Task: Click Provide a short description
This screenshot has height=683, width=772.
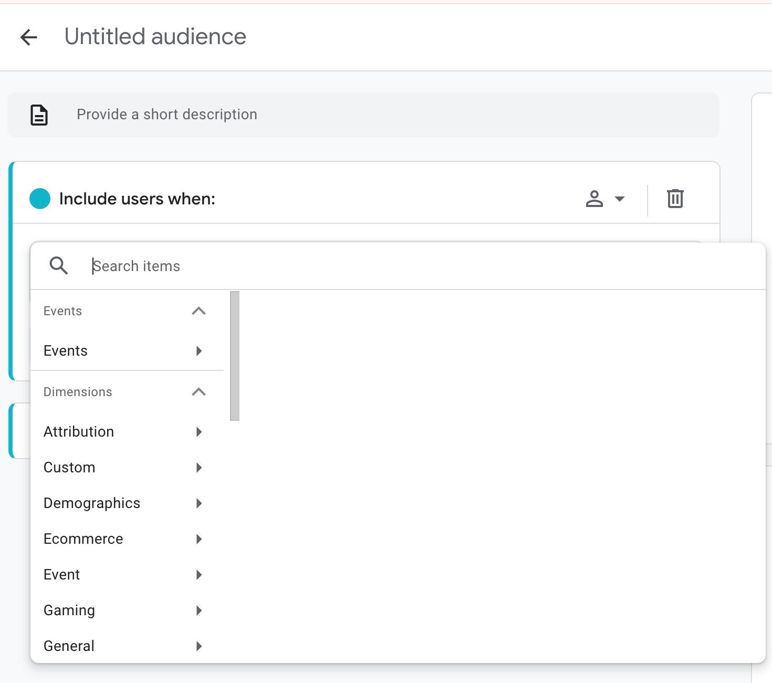Action: coord(167,114)
